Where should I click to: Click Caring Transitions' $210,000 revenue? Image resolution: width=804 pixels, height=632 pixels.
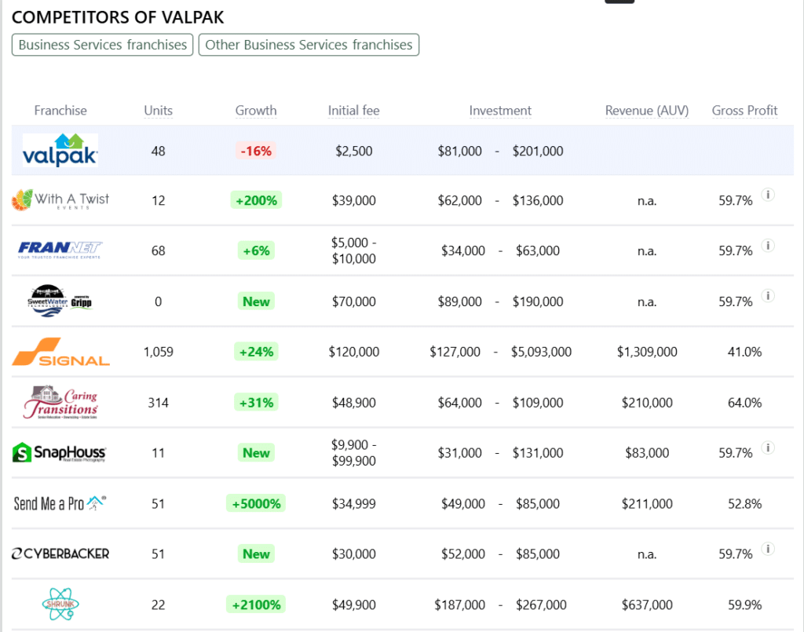click(x=647, y=403)
